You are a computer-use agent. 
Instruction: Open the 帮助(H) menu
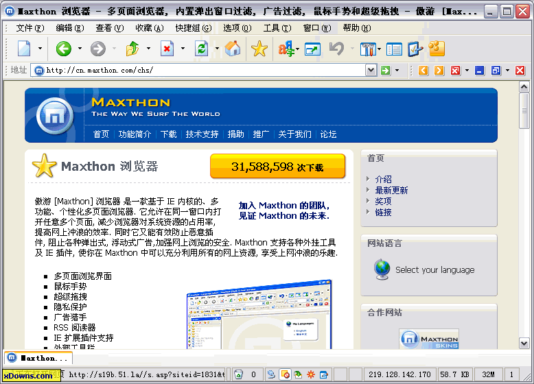(357, 28)
